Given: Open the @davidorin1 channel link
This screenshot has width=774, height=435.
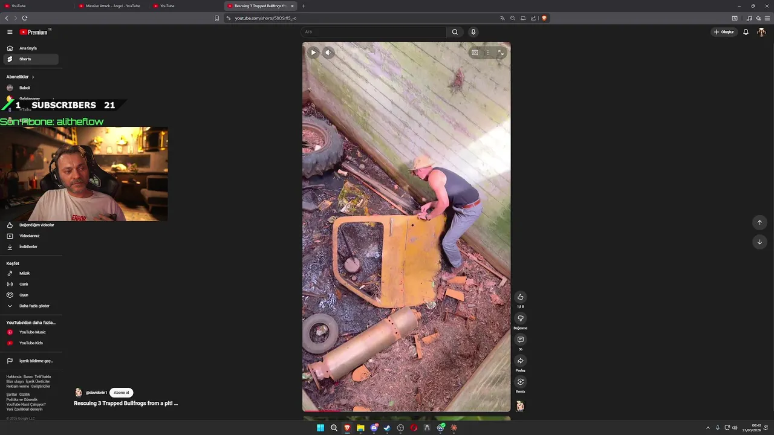Looking at the screenshot, I should click(x=96, y=393).
